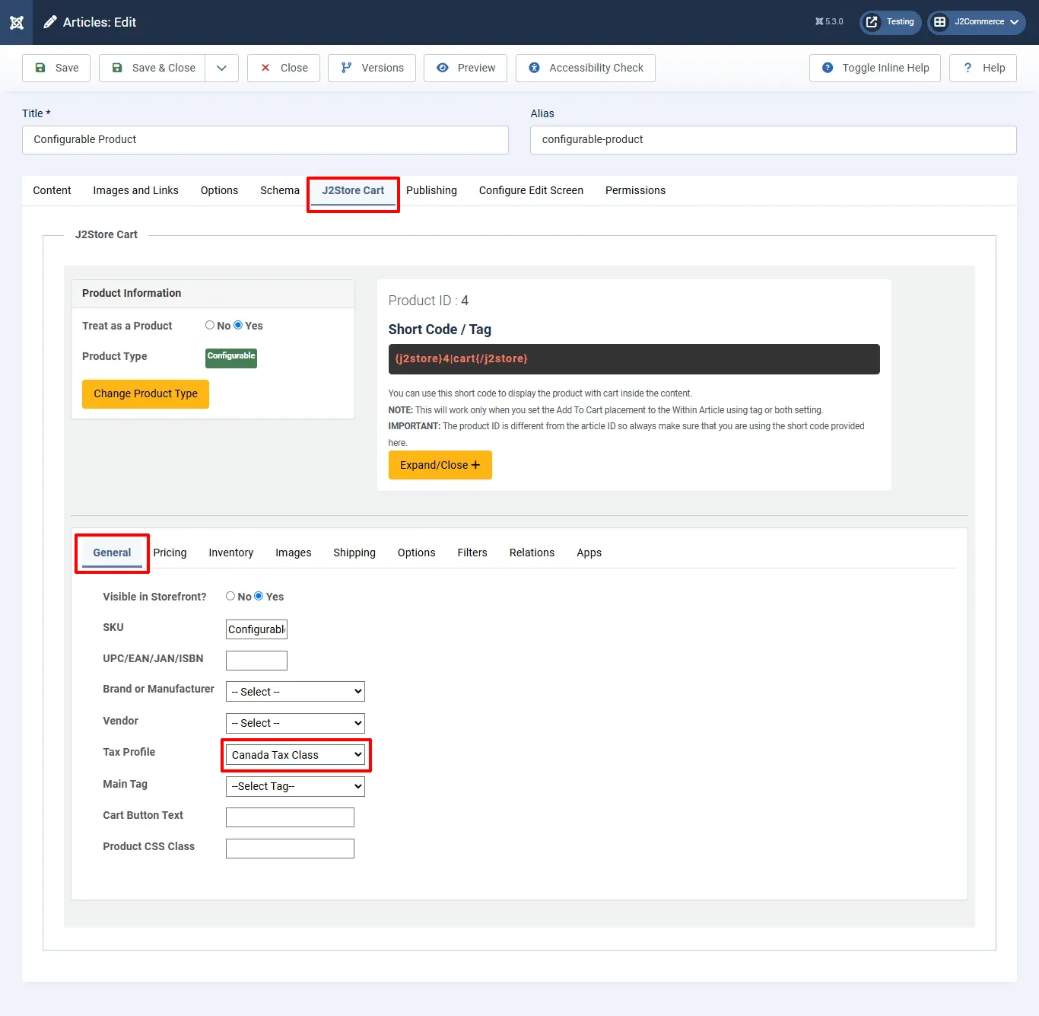Open the Apps tab

click(589, 553)
